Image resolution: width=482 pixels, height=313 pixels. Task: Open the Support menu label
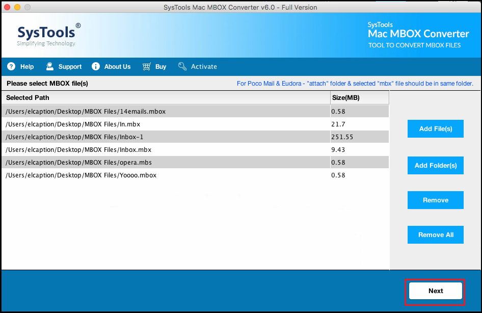(x=70, y=67)
